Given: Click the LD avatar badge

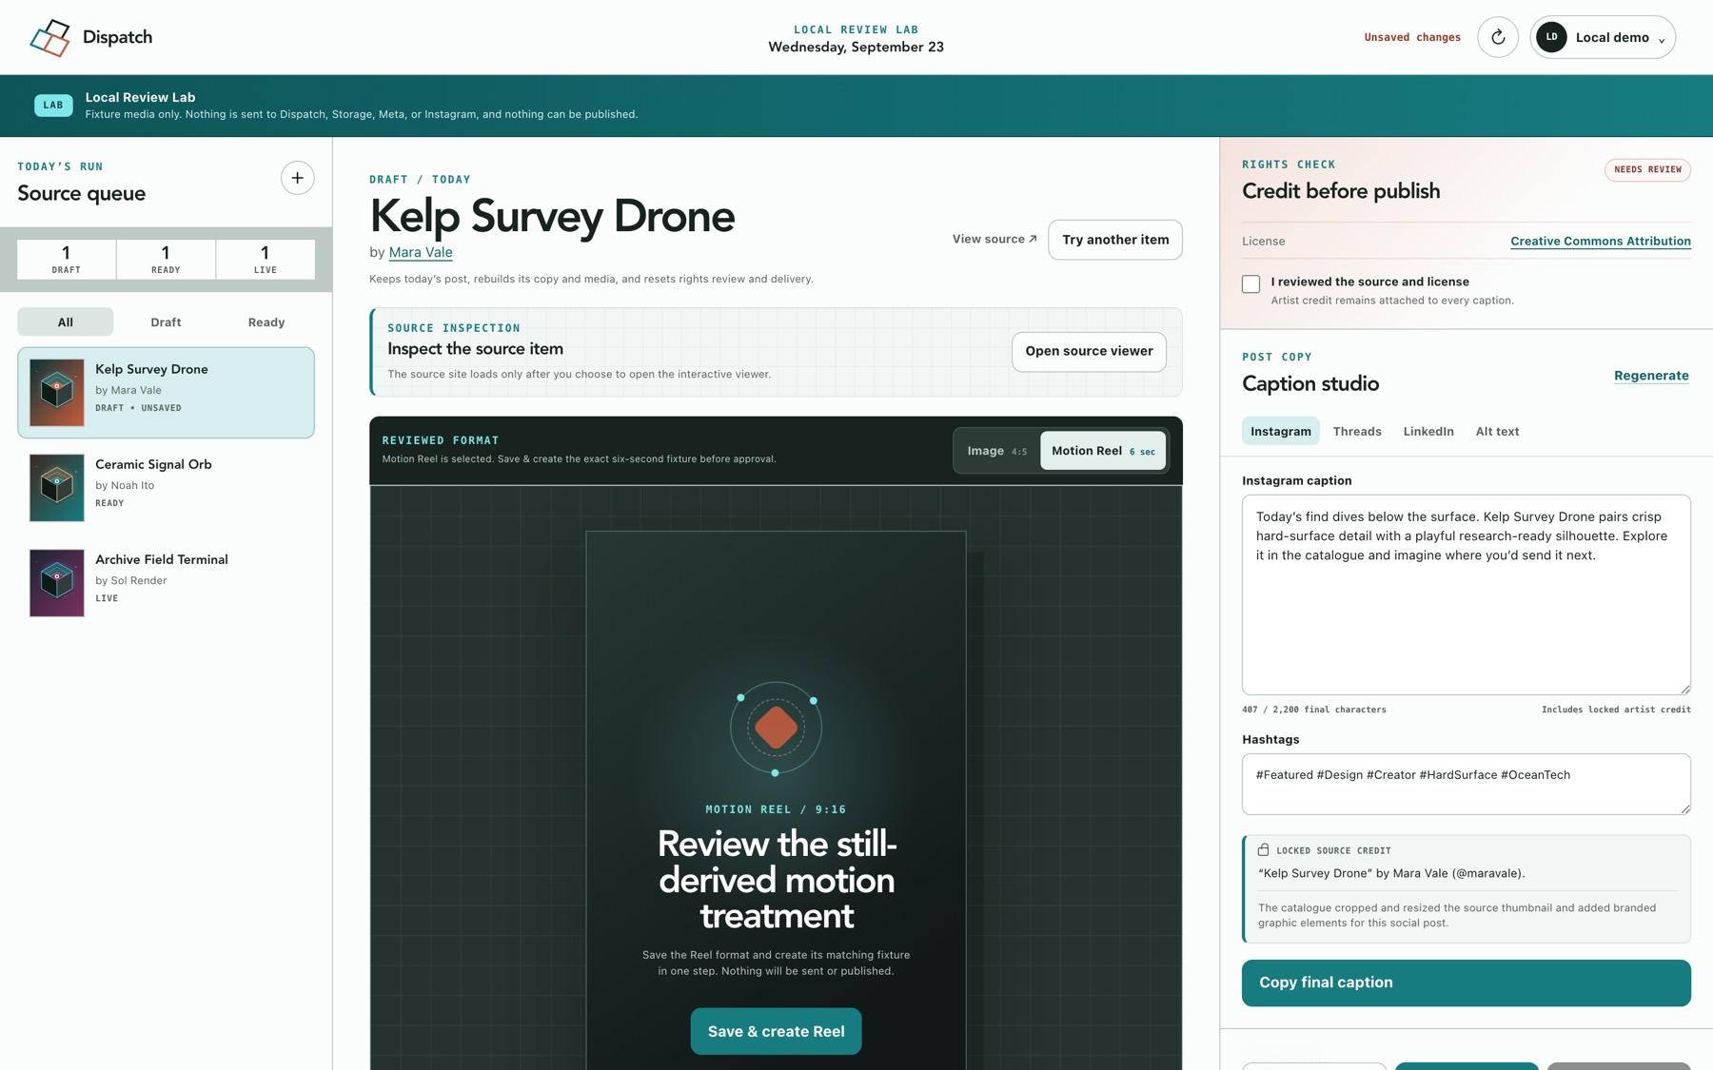Looking at the screenshot, I should click(x=1551, y=37).
